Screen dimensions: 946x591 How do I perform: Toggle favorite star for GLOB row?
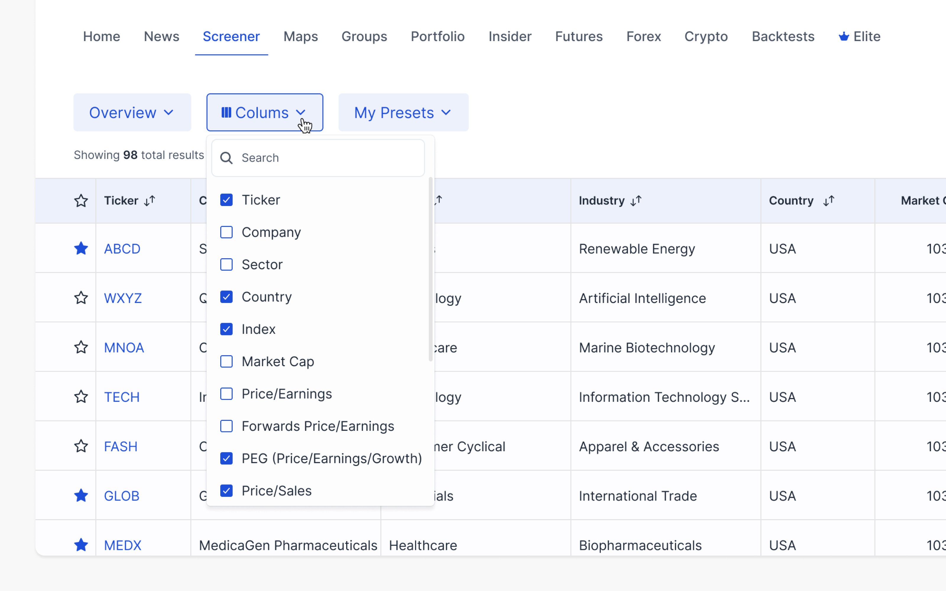[81, 496]
